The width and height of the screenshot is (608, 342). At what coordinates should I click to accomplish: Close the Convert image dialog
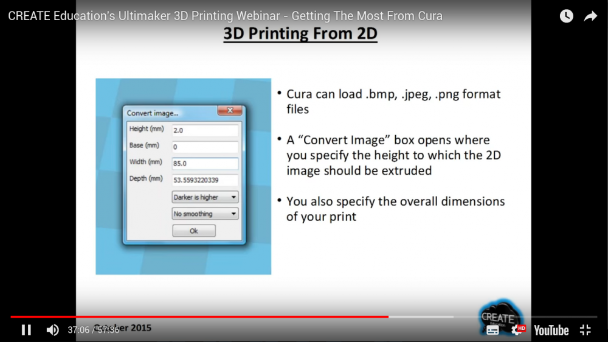230,110
